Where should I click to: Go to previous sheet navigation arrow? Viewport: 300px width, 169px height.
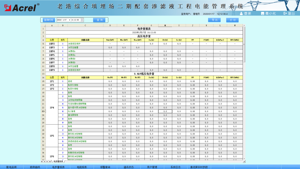click(44, 161)
